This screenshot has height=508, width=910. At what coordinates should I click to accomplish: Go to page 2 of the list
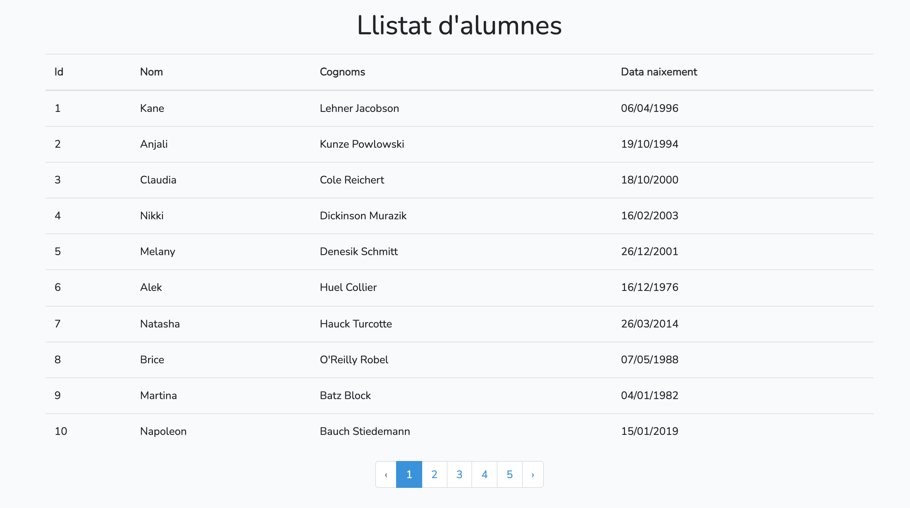point(434,474)
